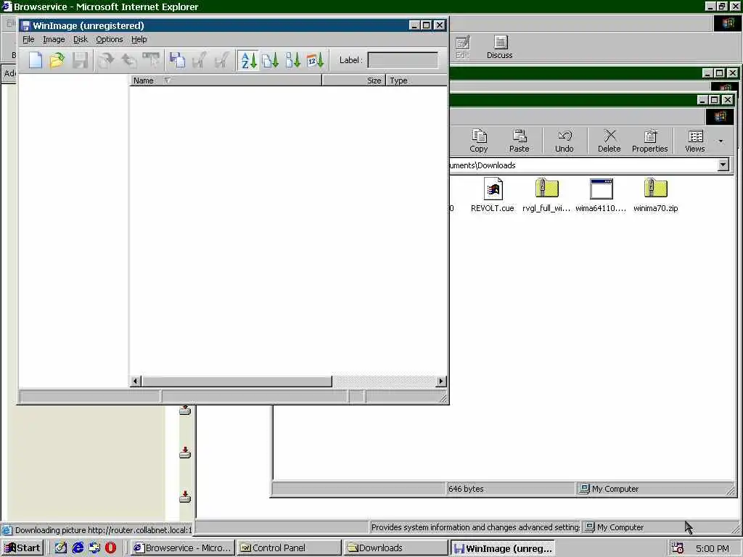Click the Start button
Viewport: 743px width, 557px height.
pyautogui.click(x=22, y=548)
